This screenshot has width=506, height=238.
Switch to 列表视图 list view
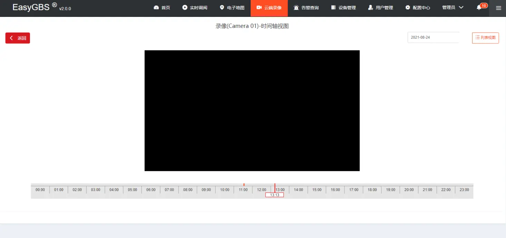[485, 38]
